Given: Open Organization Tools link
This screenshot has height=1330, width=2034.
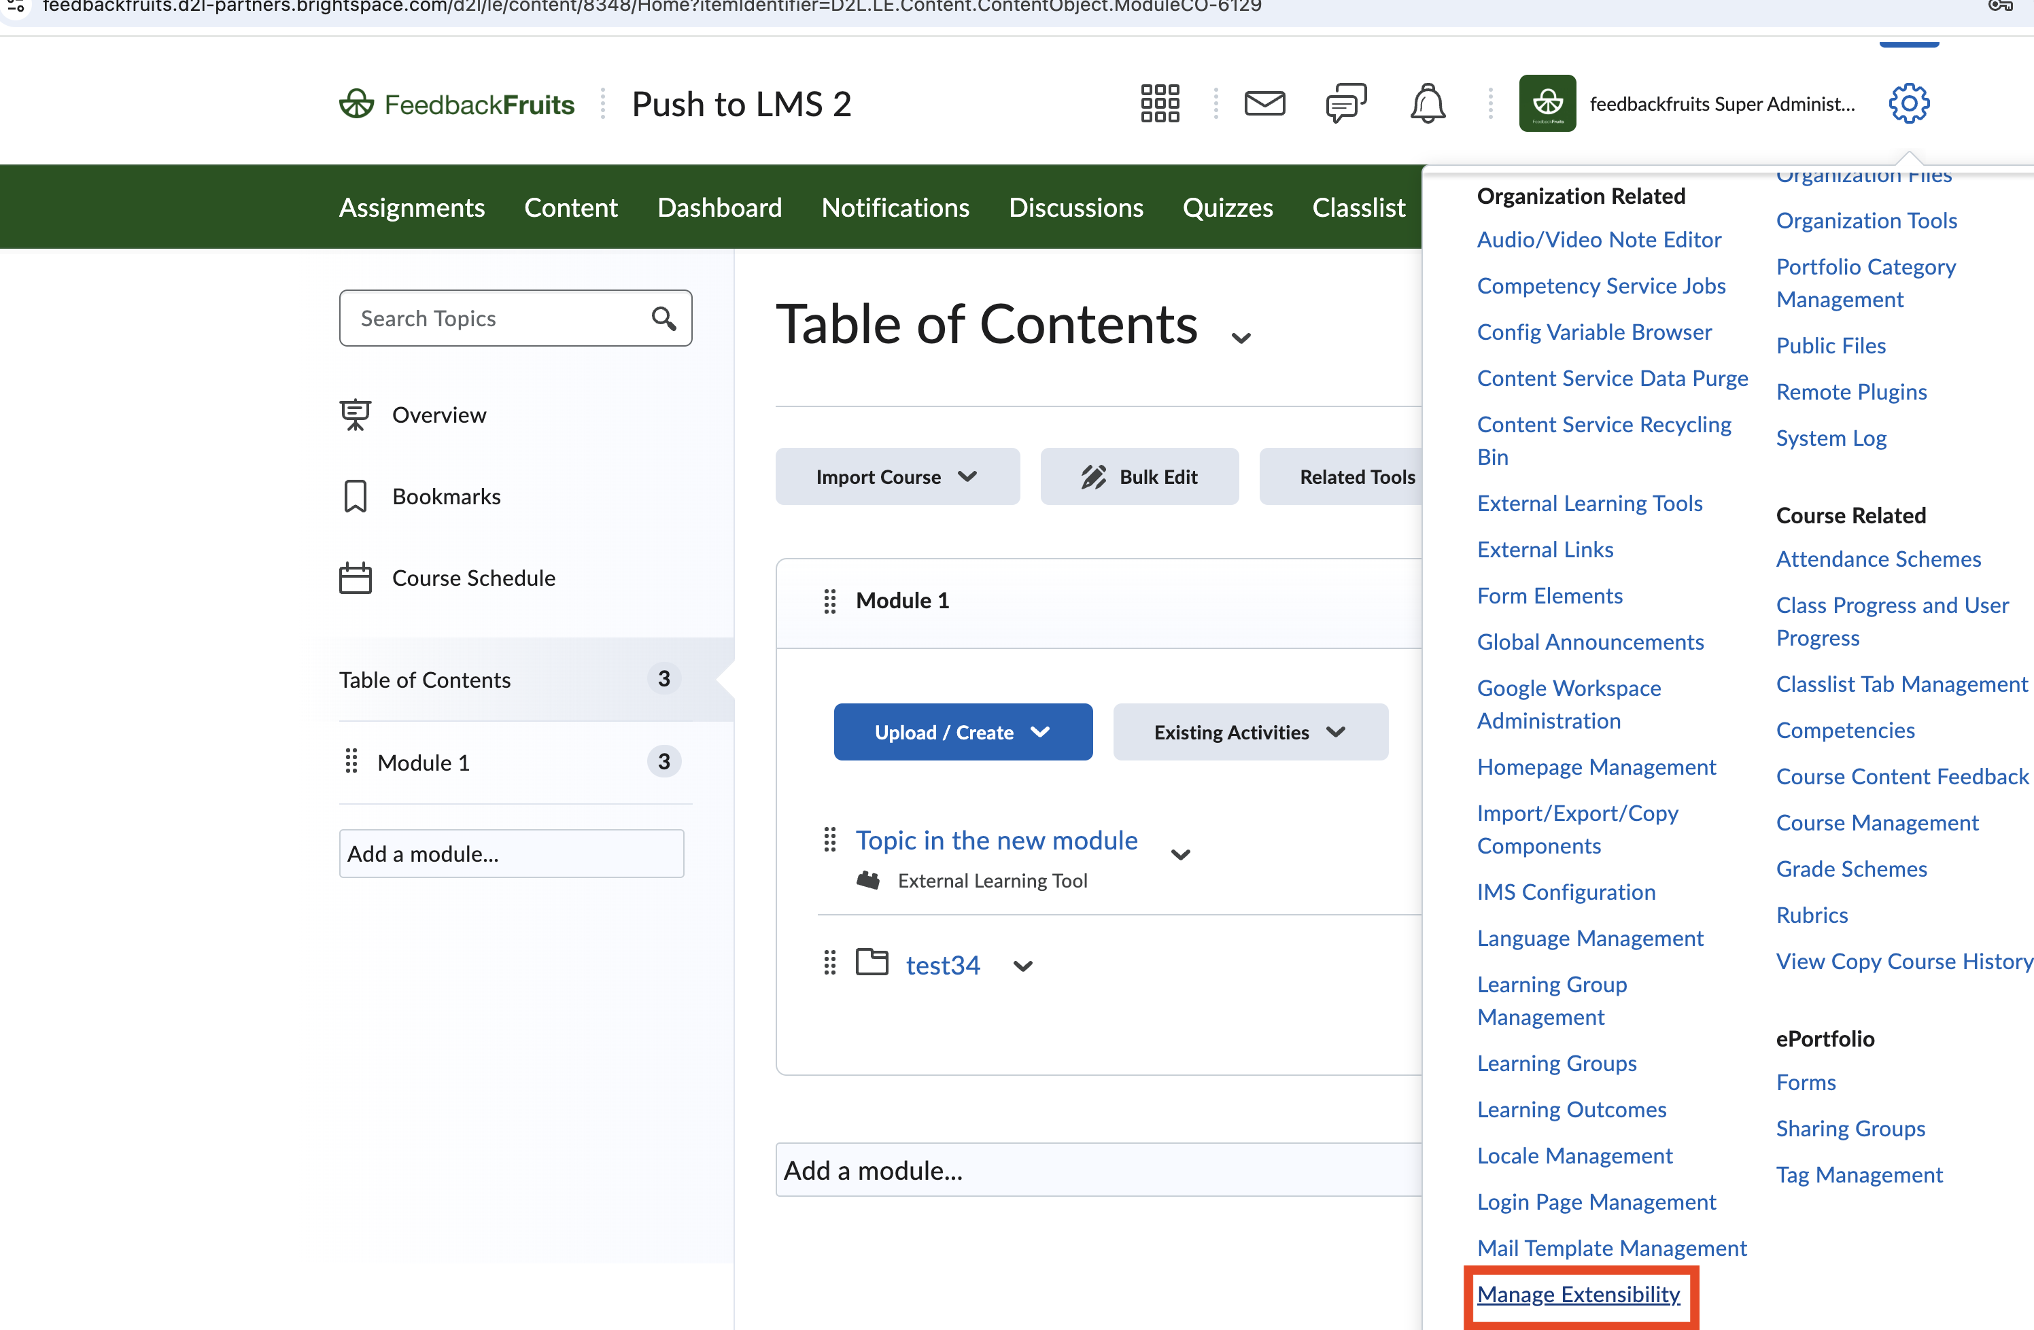Looking at the screenshot, I should [1867, 222].
